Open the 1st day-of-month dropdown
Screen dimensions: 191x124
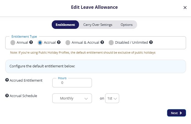point(112,98)
